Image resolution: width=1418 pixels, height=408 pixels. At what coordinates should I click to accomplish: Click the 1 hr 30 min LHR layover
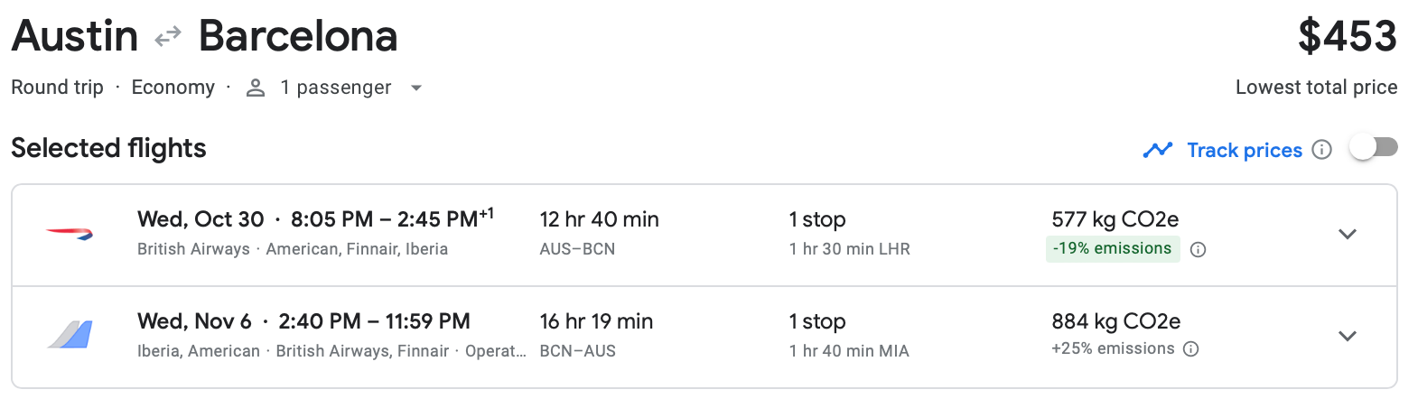point(849,249)
